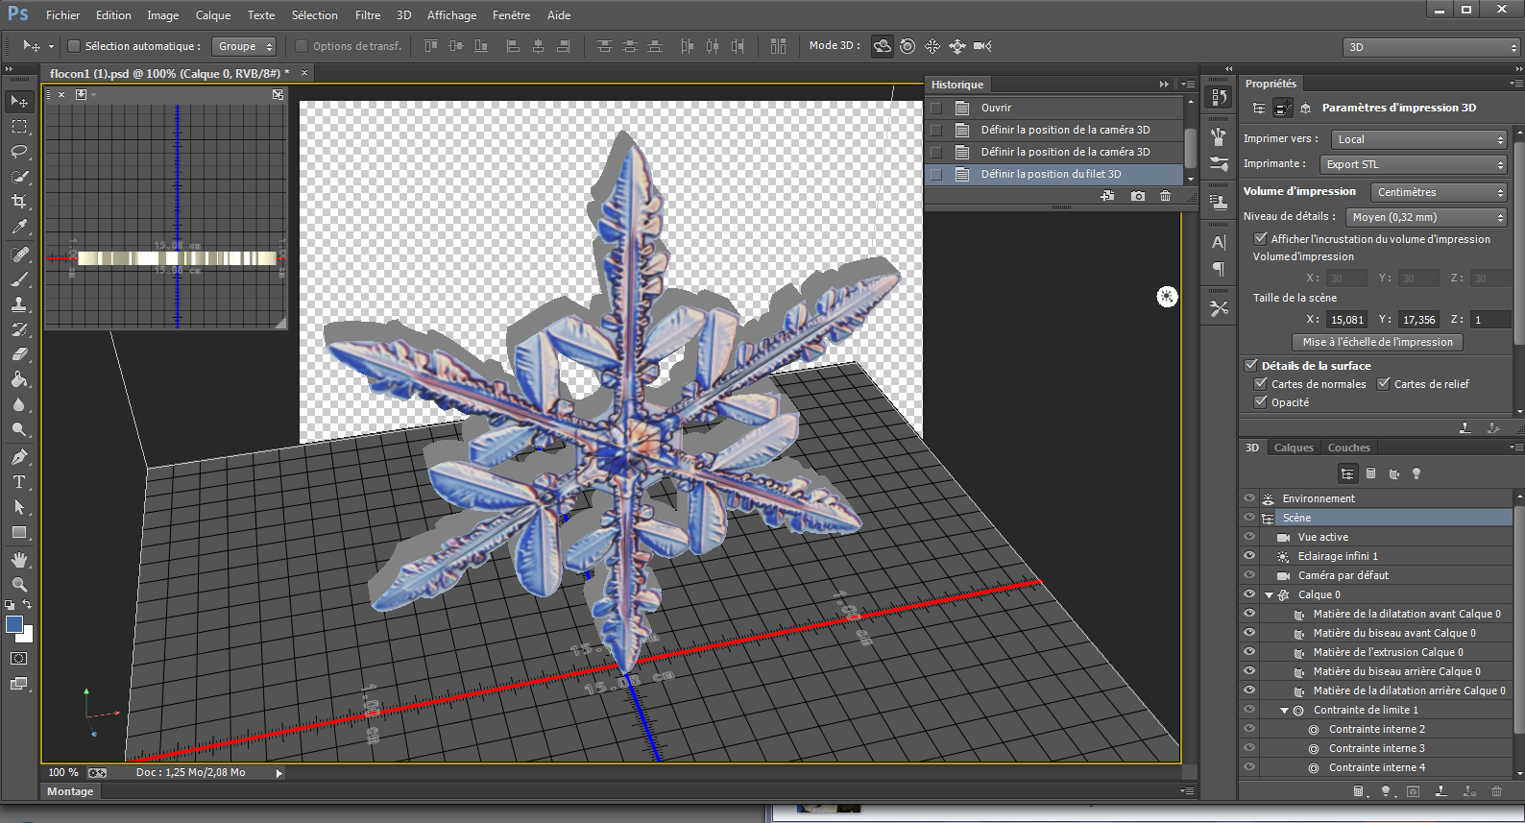Open the Filtre menu
The height and width of the screenshot is (823, 1525).
368,15
